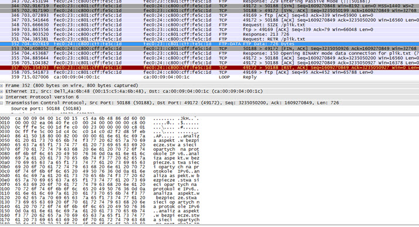Select packet 348 Request SIZE /plik.txt
The width and height of the screenshot is (419, 227).
pos(209,25)
